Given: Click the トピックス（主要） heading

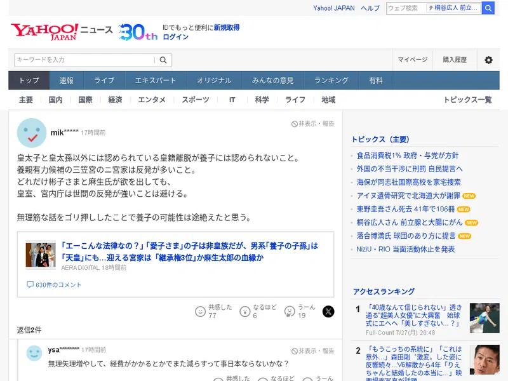Looking at the screenshot, I should tap(380, 139).
